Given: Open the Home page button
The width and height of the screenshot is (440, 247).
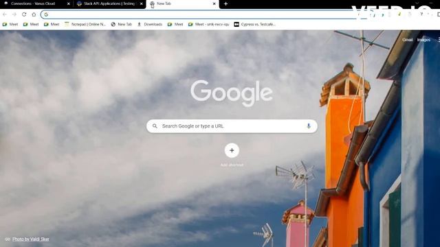Looking at the screenshot, I should pyautogui.click(x=34, y=14).
